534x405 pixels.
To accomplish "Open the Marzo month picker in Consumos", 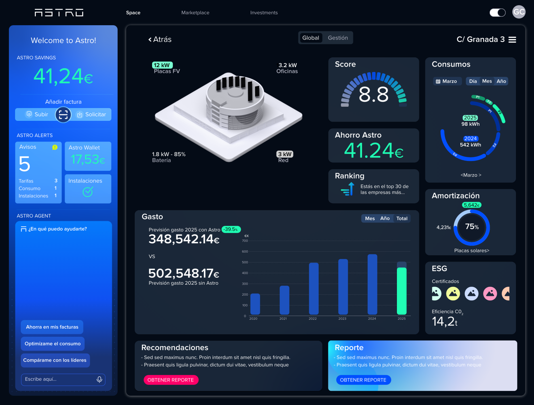I will [447, 81].
